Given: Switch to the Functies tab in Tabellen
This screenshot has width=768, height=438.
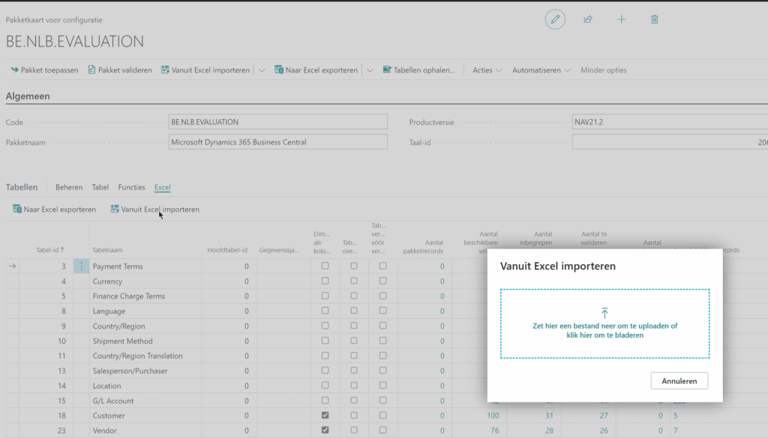Looking at the screenshot, I should [x=131, y=187].
